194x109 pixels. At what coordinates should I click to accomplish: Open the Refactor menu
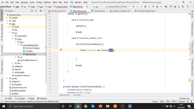48,2
